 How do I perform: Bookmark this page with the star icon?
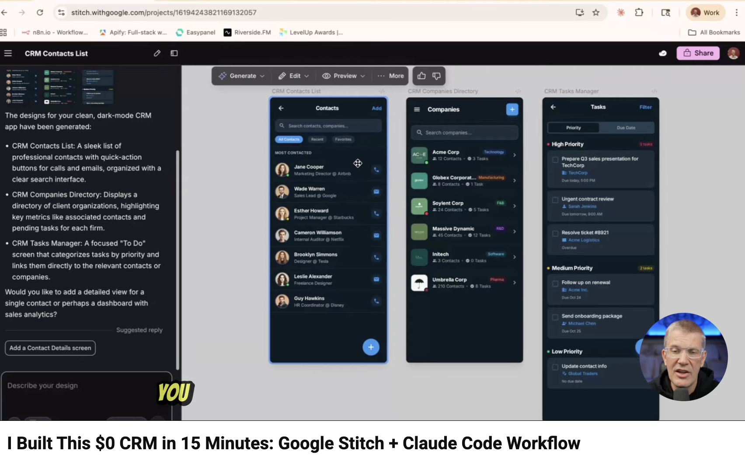click(x=596, y=12)
